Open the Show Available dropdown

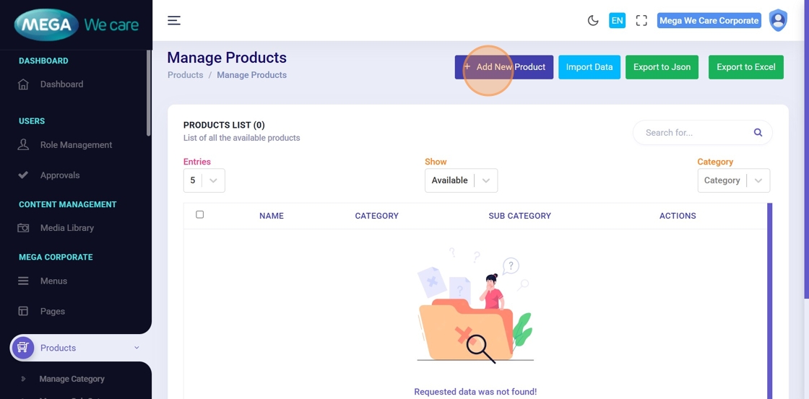tap(461, 180)
